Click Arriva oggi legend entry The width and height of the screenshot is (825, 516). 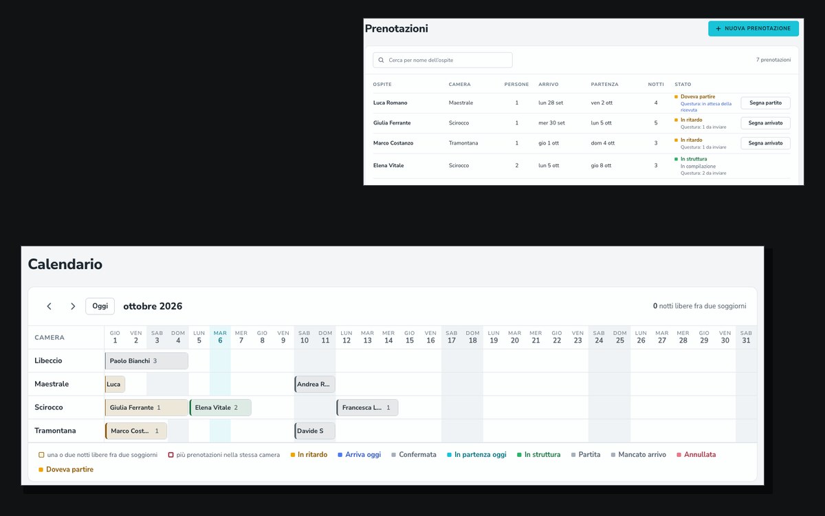point(359,455)
